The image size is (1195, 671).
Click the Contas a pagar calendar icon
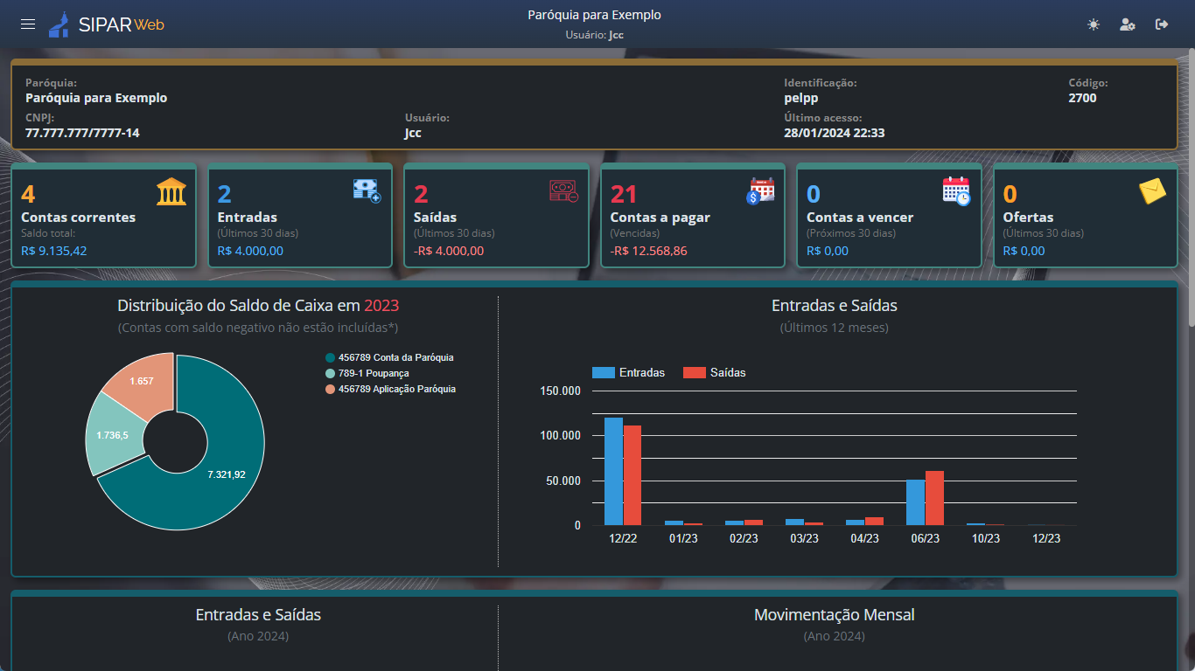[760, 191]
